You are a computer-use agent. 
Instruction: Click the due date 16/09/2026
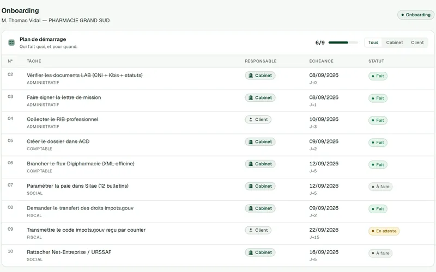(324, 252)
